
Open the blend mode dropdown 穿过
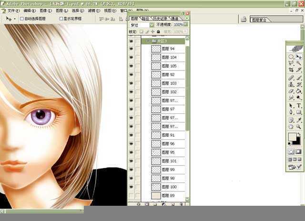[x=152, y=25]
